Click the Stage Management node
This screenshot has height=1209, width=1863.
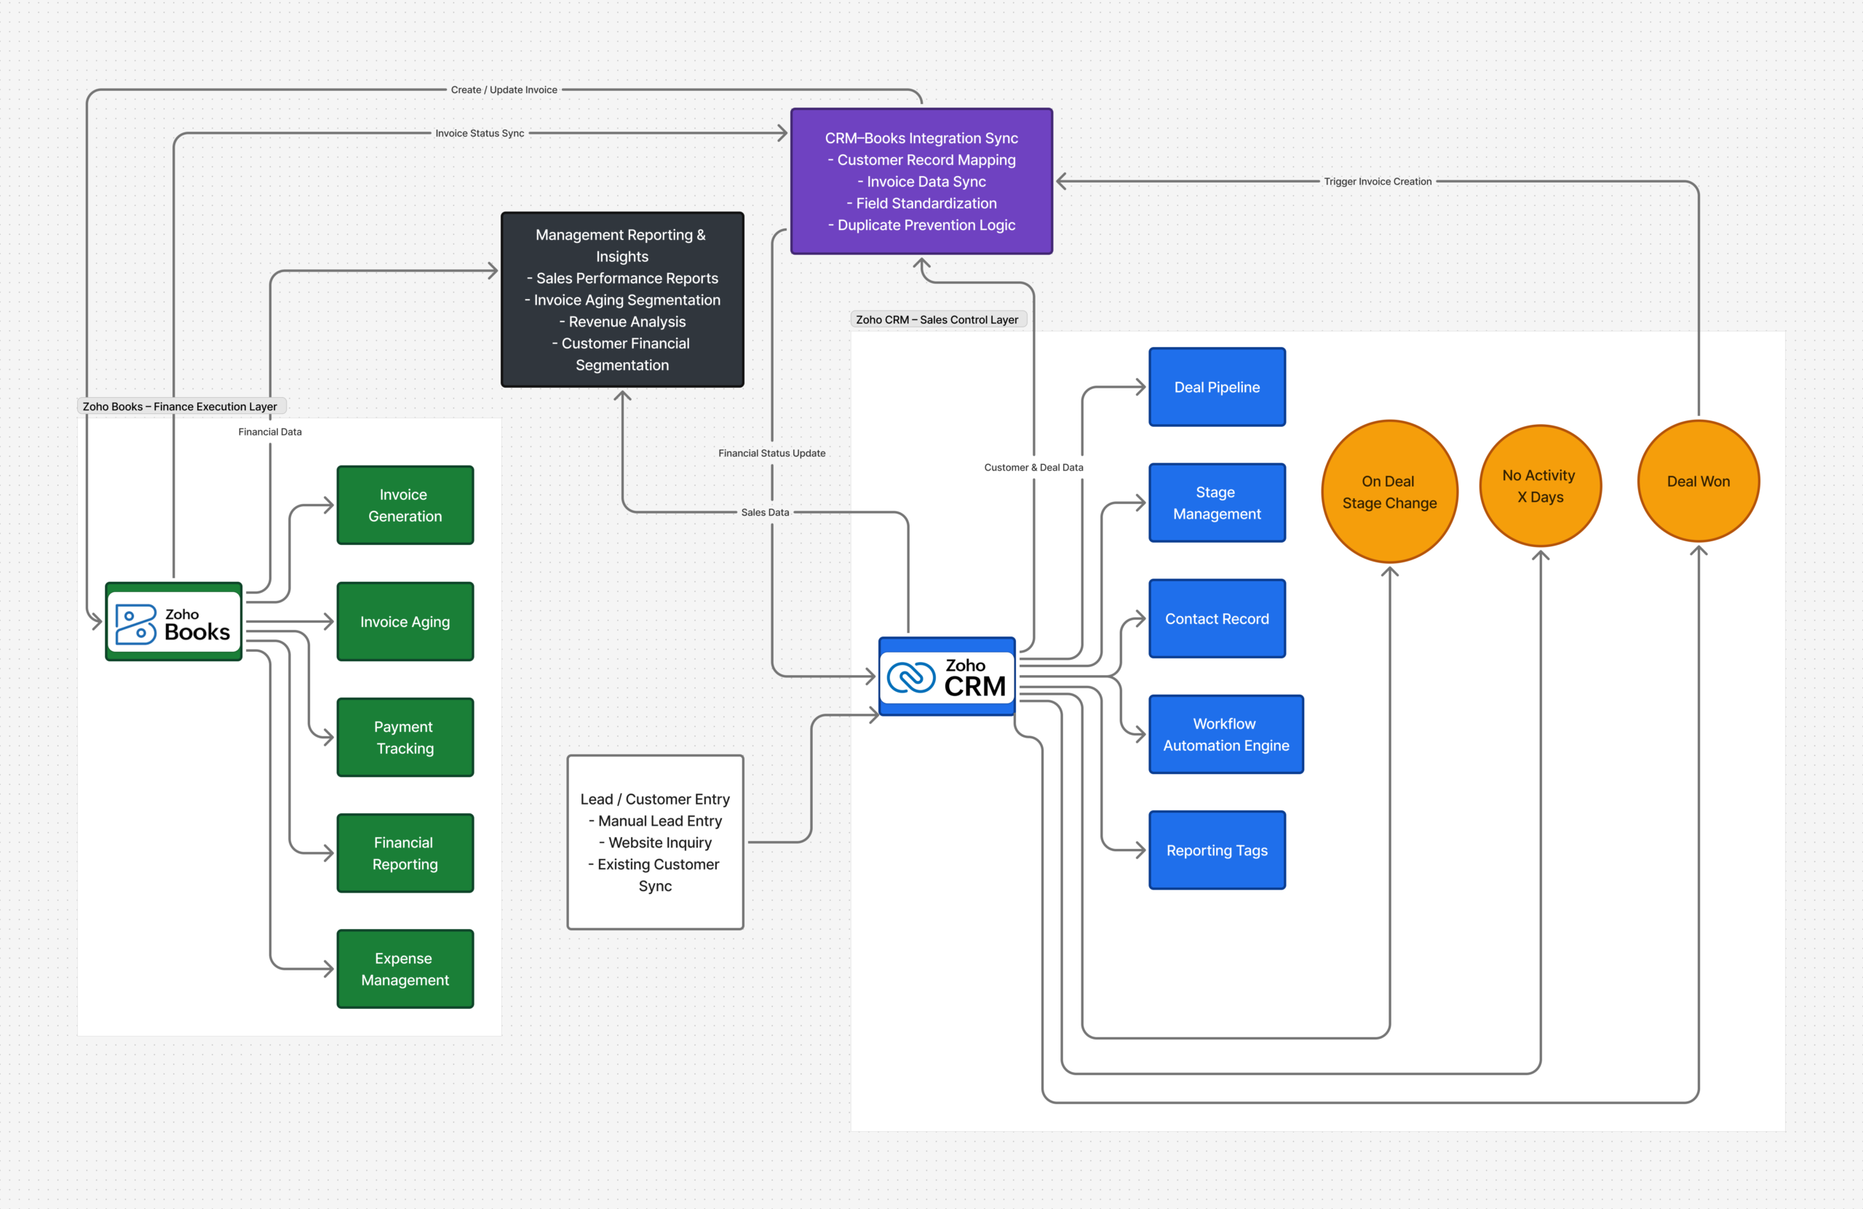pyautogui.click(x=1217, y=503)
